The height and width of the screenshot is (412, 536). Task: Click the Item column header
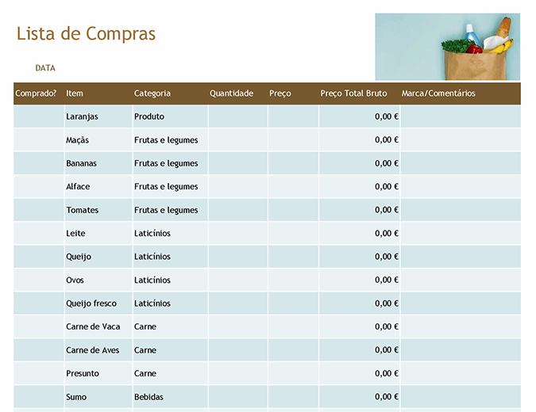pos(75,93)
